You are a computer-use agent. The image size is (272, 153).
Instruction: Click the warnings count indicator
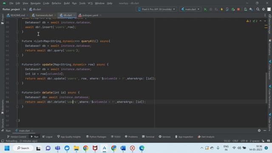point(249,21)
